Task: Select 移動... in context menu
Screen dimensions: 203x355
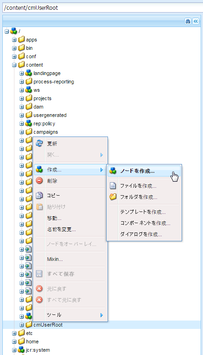Action: tap(70, 218)
